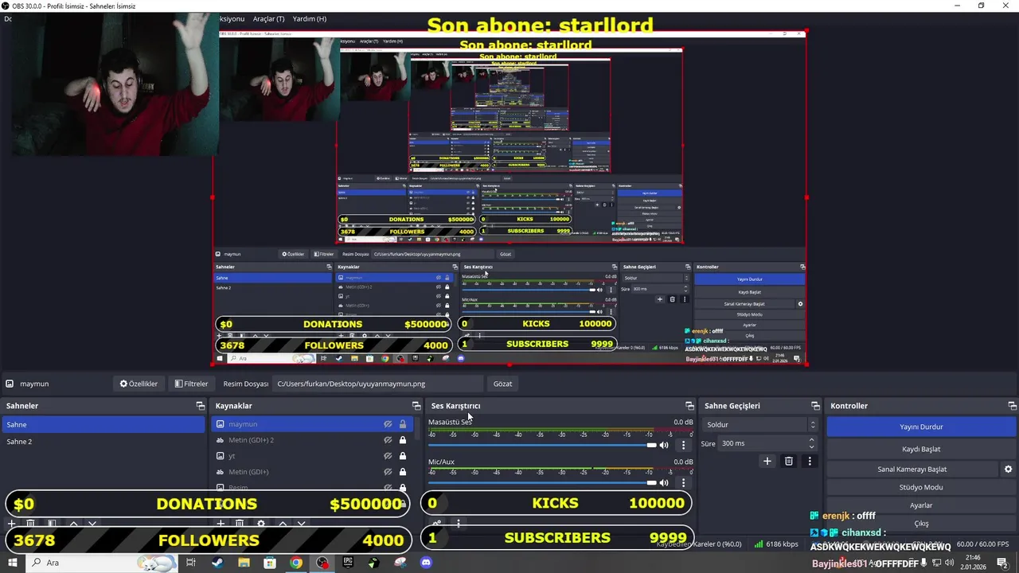Image resolution: width=1019 pixels, height=573 pixels.
Task: Unlock the yt source
Action: coord(403,456)
